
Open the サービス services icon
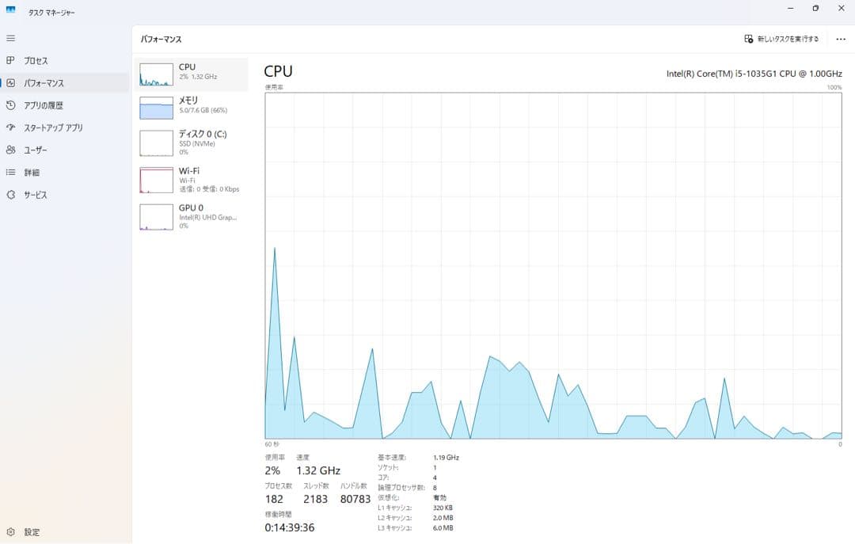coord(10,195)
